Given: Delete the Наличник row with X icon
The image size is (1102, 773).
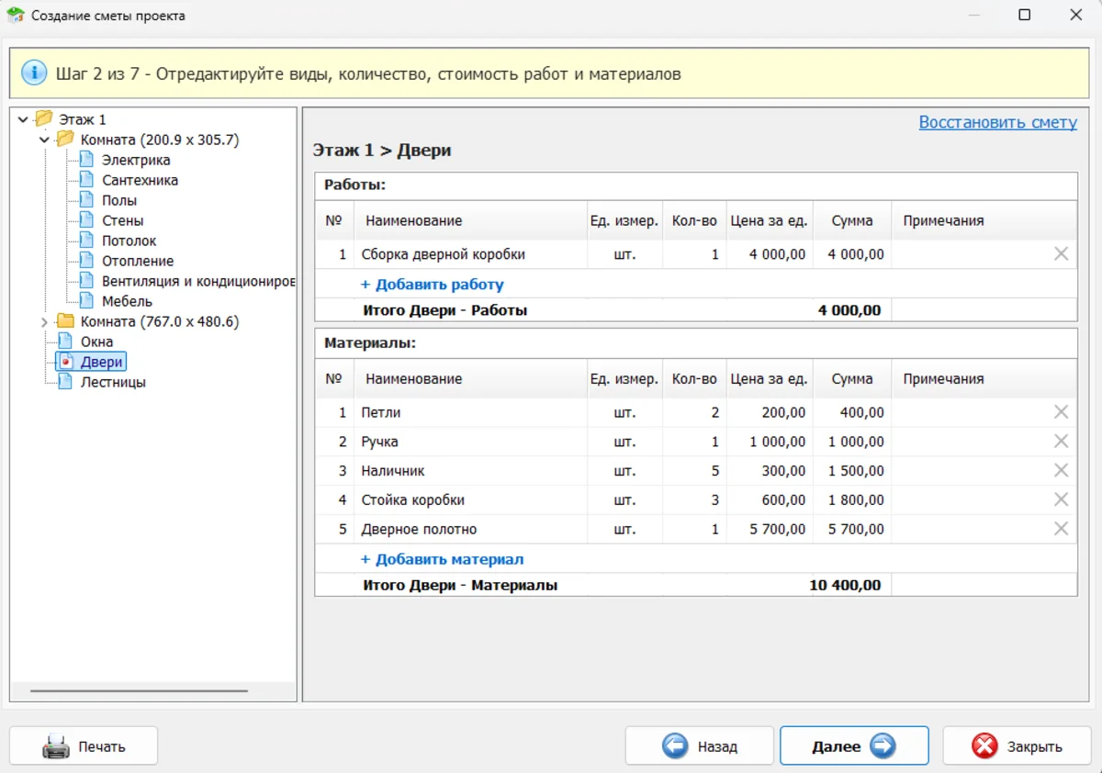Looking at the screenshot, I should [1061, 471].
